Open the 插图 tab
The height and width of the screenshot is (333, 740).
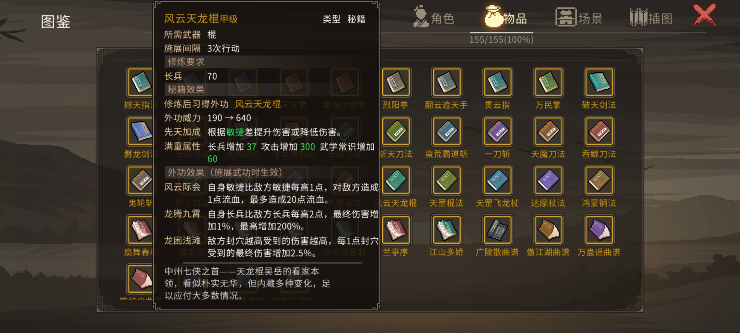[x=651, y=18]
